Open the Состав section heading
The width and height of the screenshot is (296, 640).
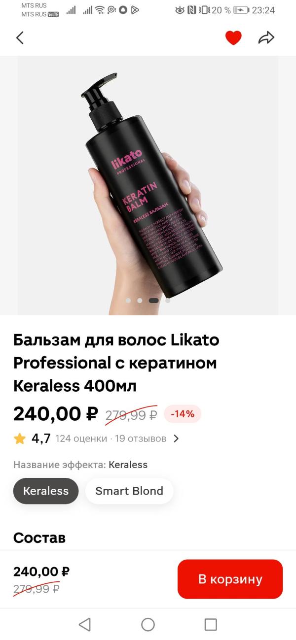pyautogui.click(x=39, y=538)
